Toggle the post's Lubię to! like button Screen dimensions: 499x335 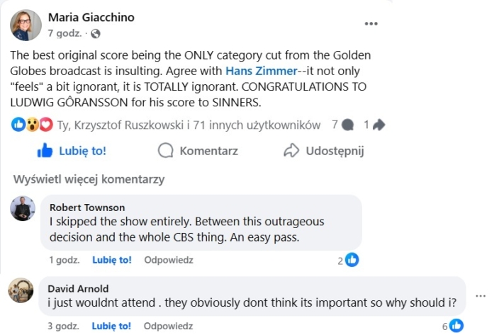(72, 150)
